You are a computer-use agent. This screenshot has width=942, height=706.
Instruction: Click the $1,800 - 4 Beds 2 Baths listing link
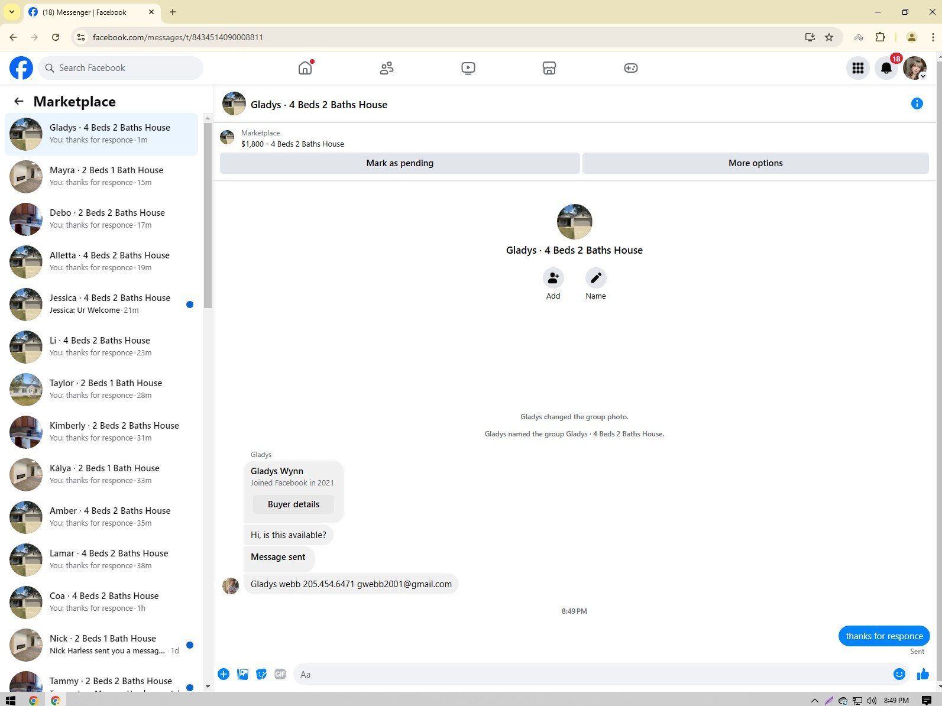click(x=293, y=144)
